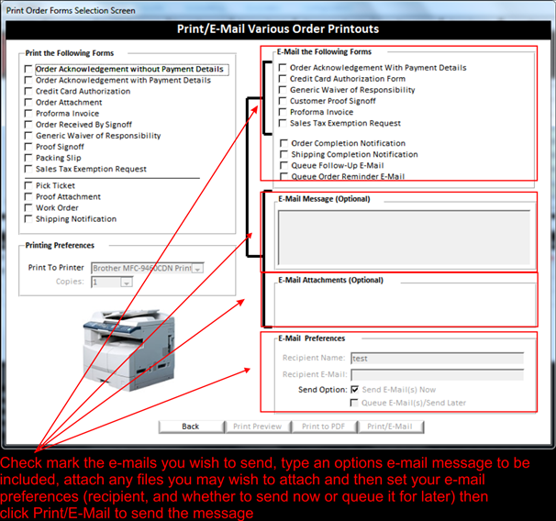
Task: Click the E-Mail Attachments box
Action: [404, 303]
